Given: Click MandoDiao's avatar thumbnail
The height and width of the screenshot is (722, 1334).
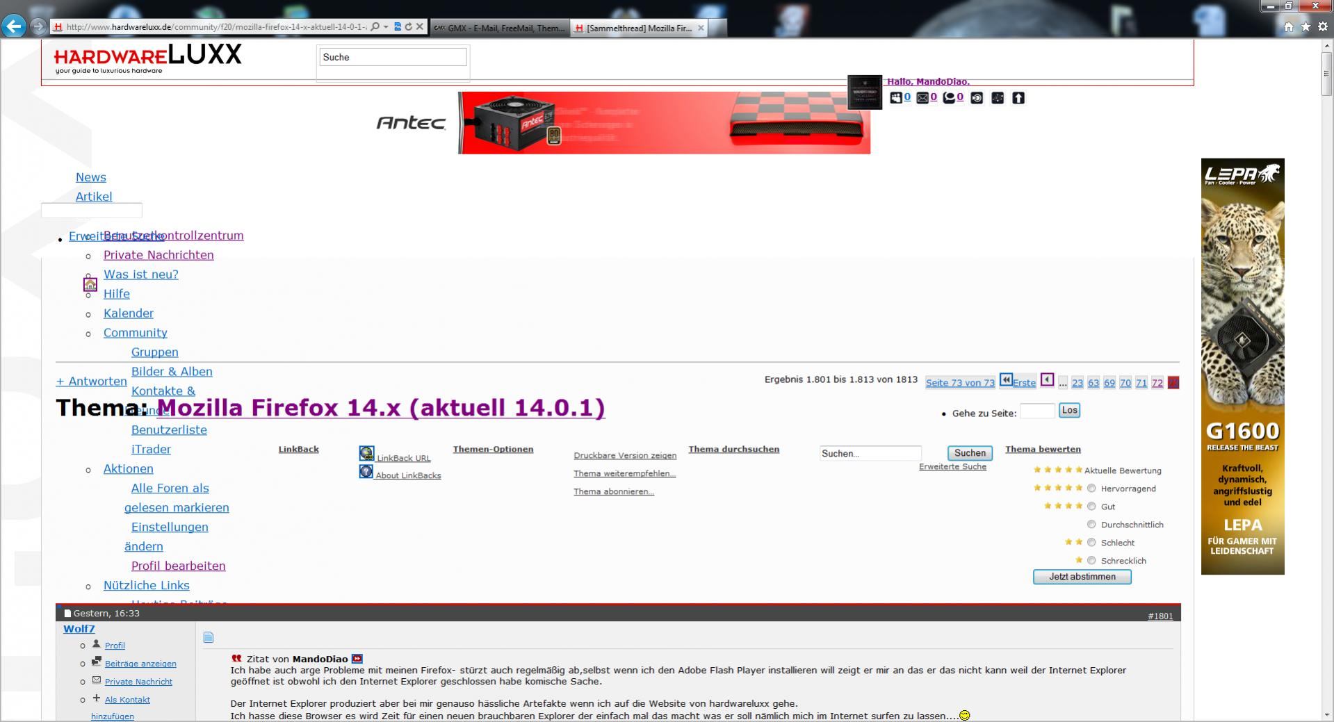Looking at the screenshot, I should [865, 92].
